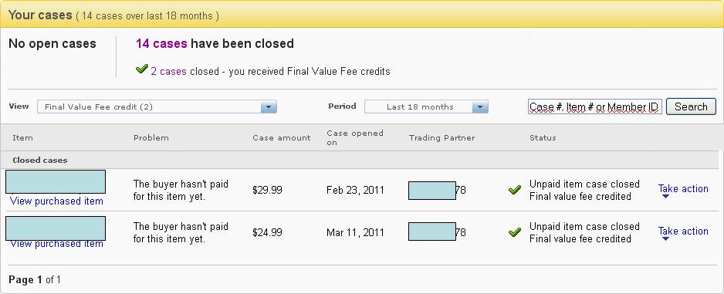Click the Search button

[691, 106]
